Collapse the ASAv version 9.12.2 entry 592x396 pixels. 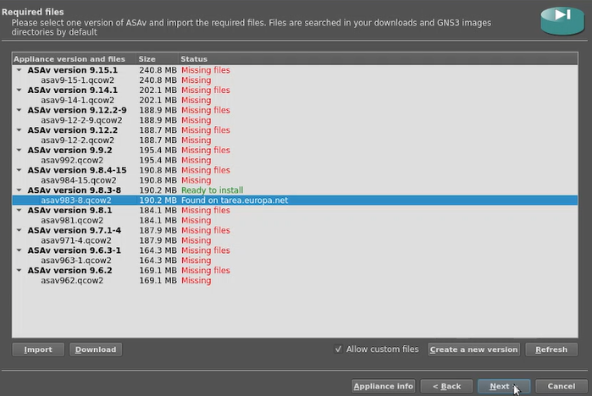point(19,130)
